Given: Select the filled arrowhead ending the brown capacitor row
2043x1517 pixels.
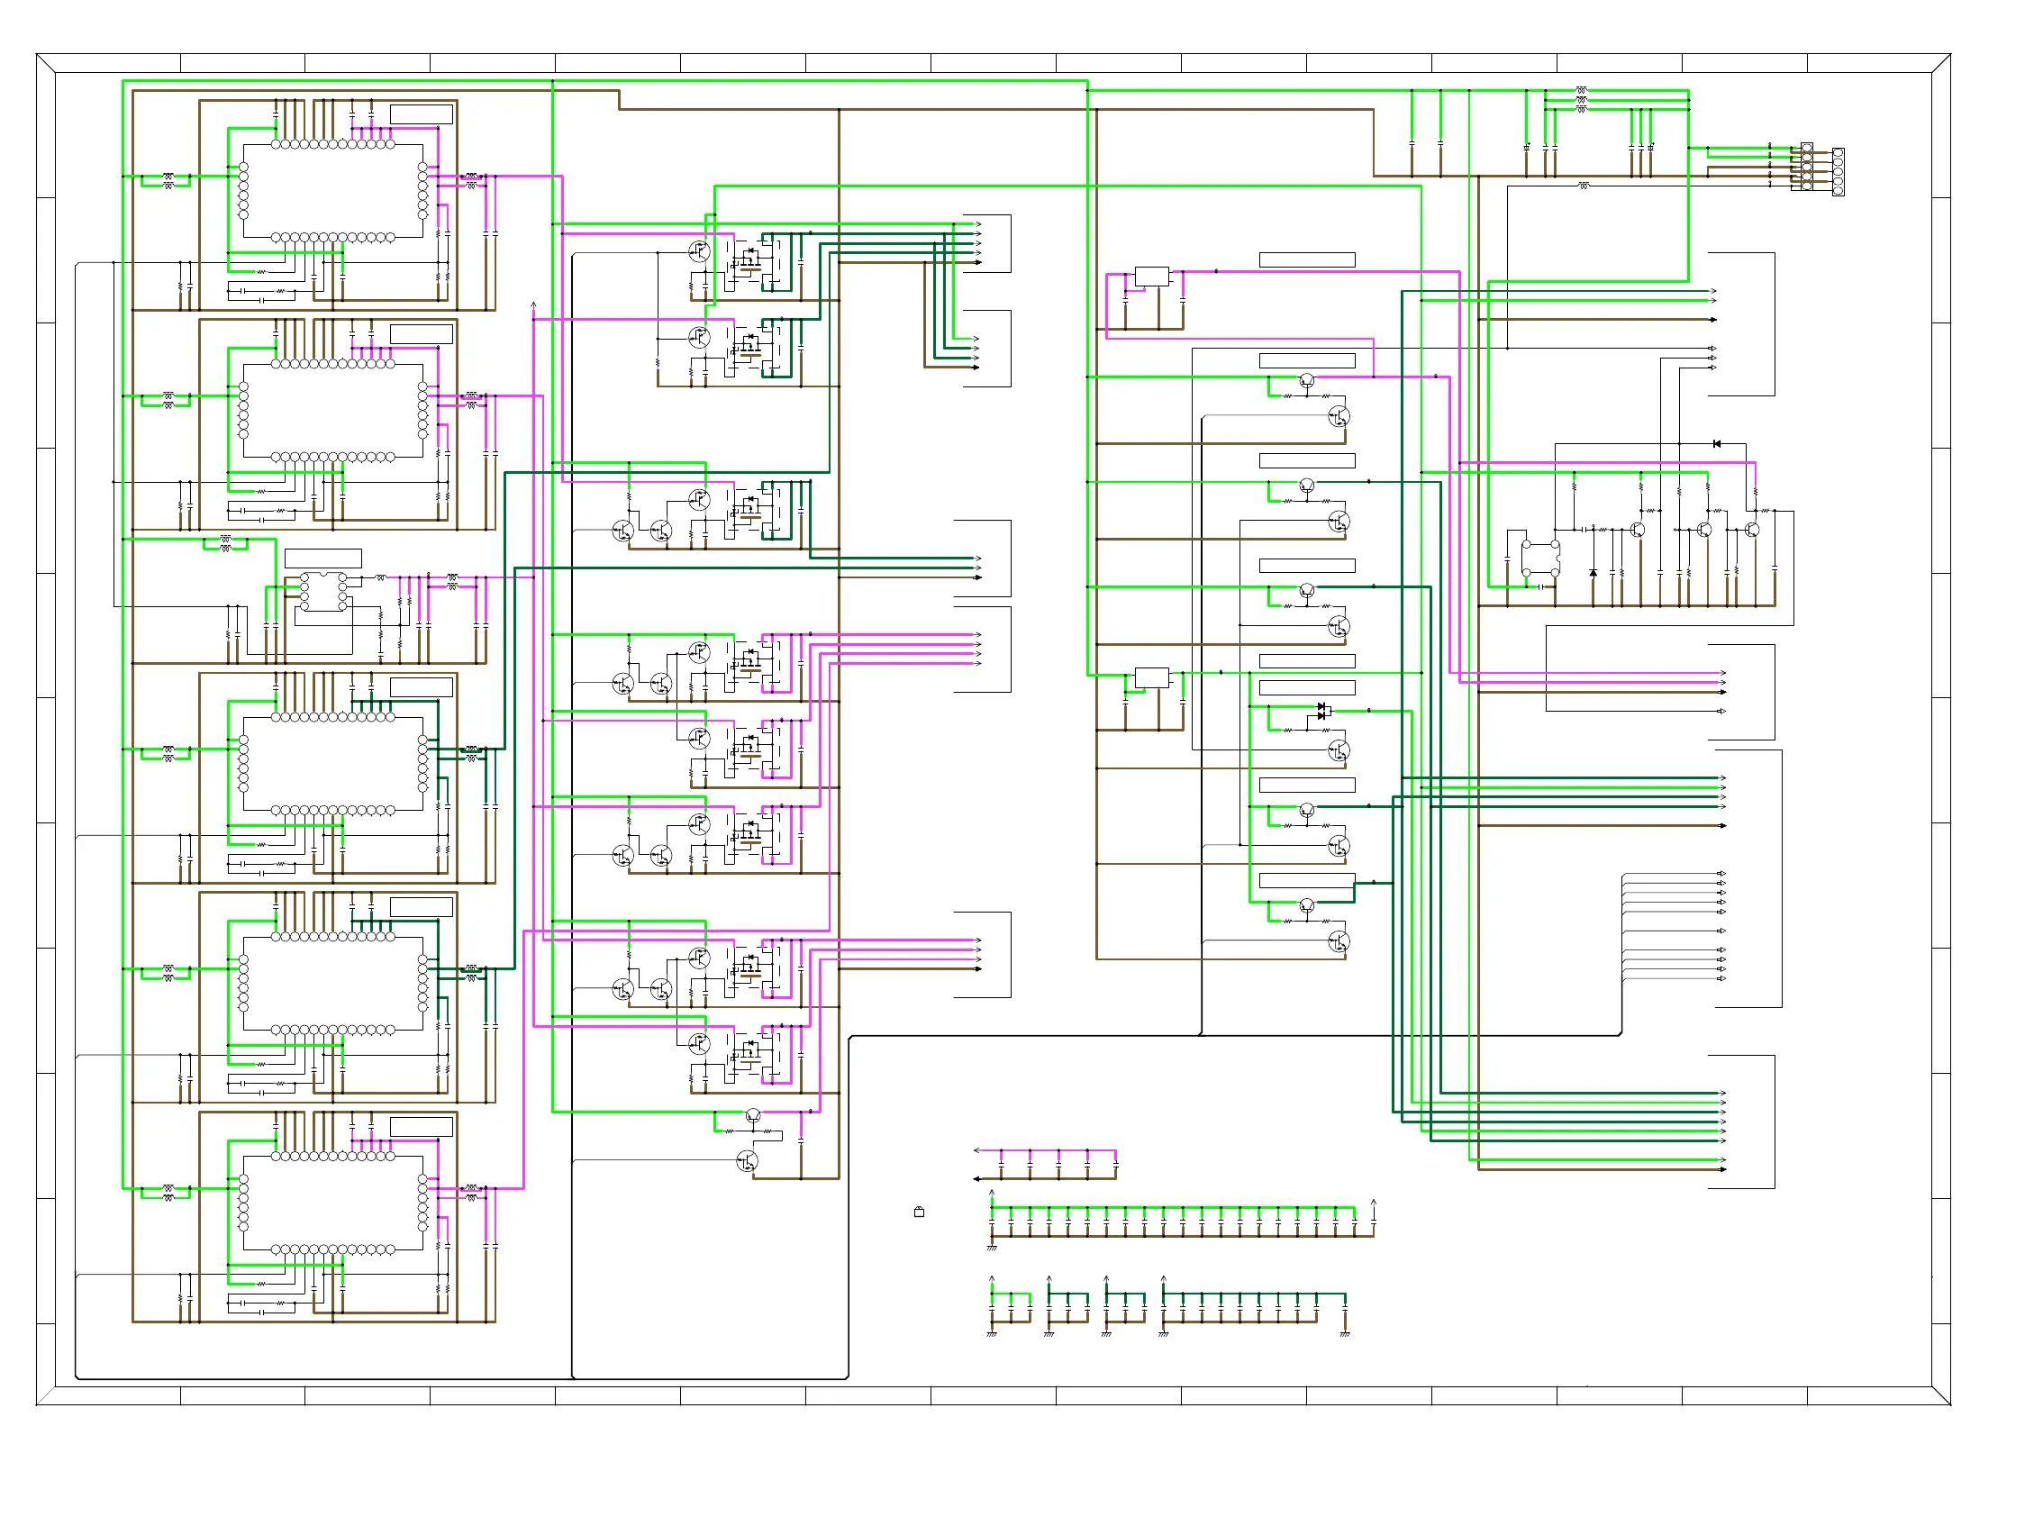Looking at the screenshot, I should (x=977, y=1178).
